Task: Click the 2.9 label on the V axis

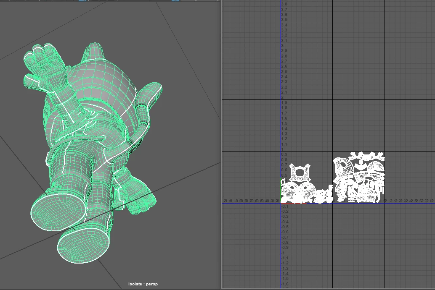Action: [284, 51]
